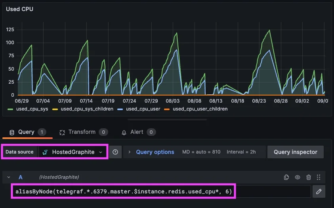Open the Query inspector
The height and width of the screenshot is (208, 334).
296,152
